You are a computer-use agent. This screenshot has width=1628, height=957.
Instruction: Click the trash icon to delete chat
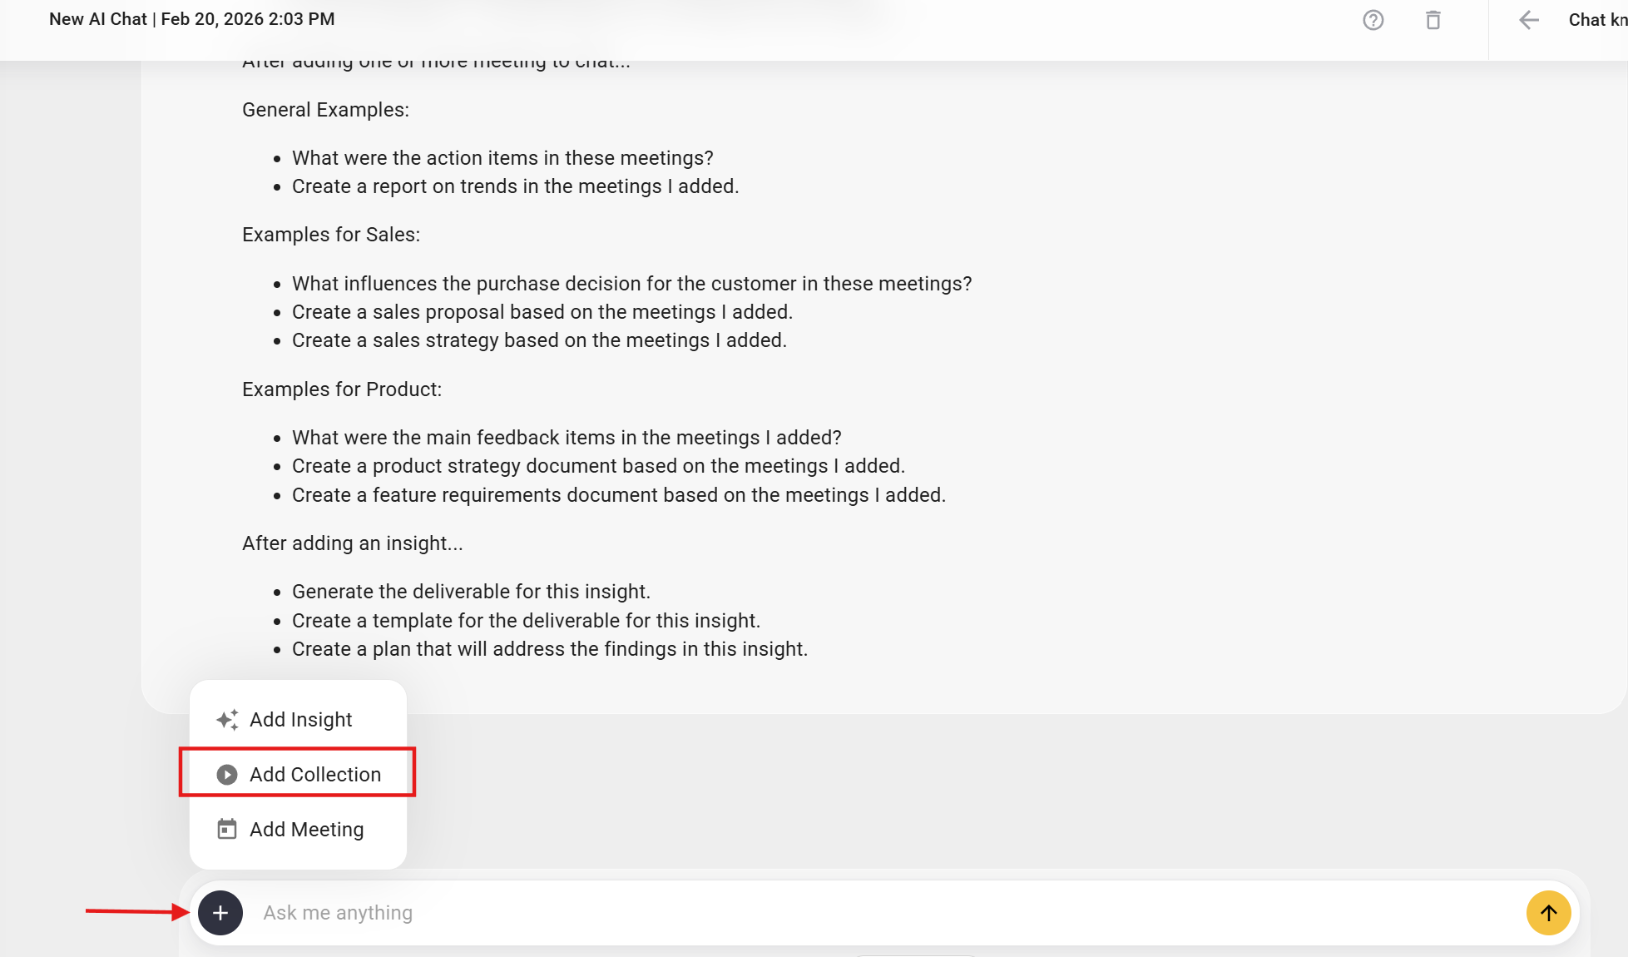(x=1433, y=20)
